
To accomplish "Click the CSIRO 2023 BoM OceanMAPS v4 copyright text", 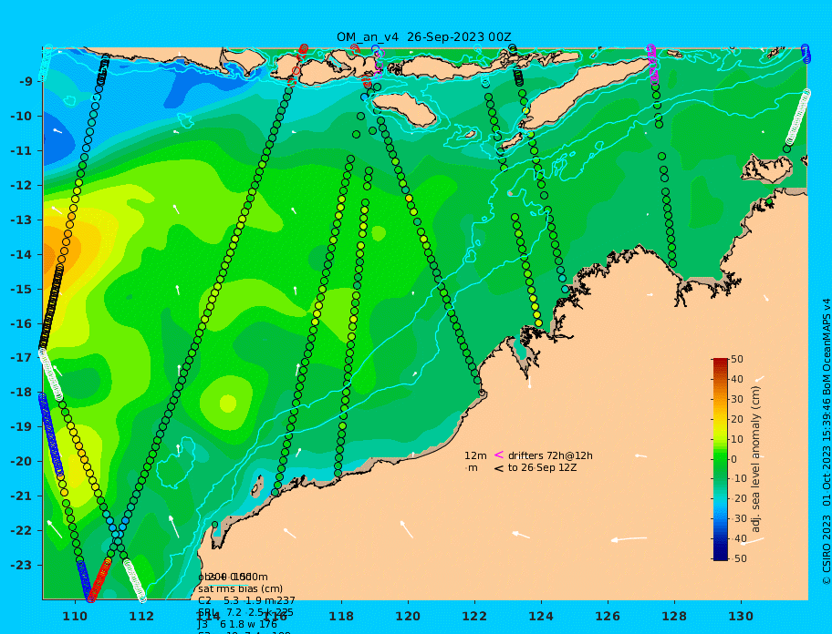I will point(827,442).
